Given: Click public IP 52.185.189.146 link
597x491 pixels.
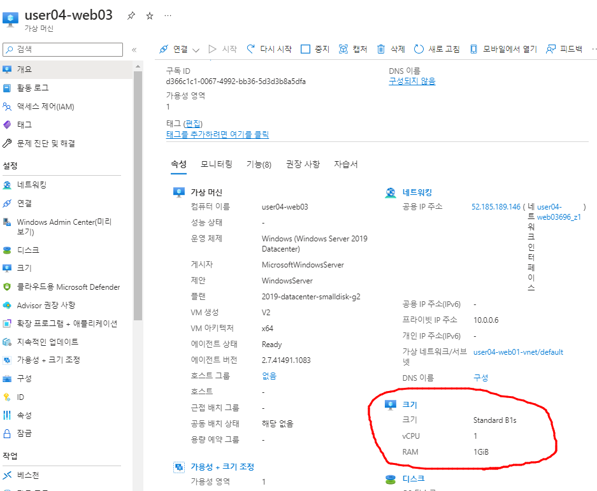Looking at the screenshot, I should [x=496, y=207].
